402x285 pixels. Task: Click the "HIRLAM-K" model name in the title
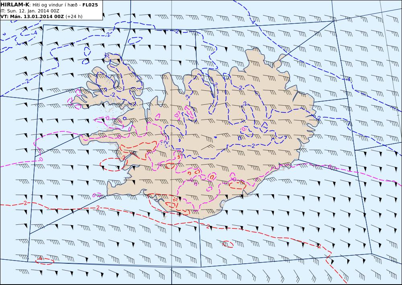(15, 5)
